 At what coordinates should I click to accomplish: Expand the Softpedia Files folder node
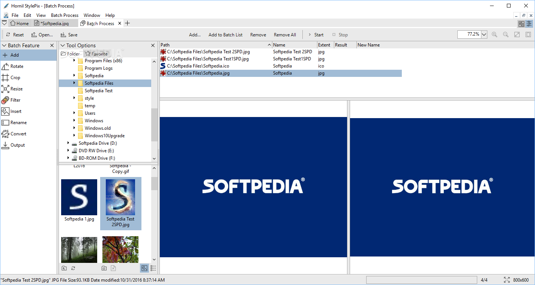click(x=74, y=83)
